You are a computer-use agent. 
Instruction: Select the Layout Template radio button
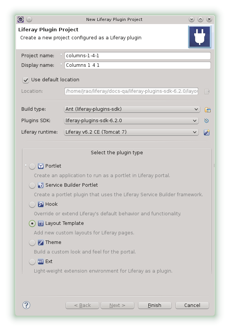[32, 224]
